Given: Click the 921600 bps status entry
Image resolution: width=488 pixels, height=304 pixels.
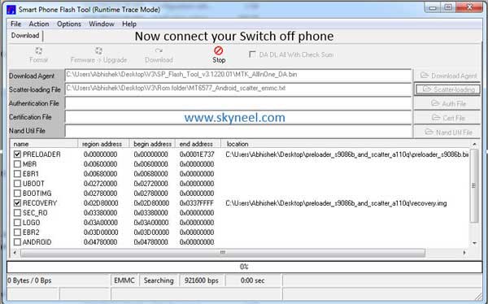Looking at the screenshot, I should 202,280.
